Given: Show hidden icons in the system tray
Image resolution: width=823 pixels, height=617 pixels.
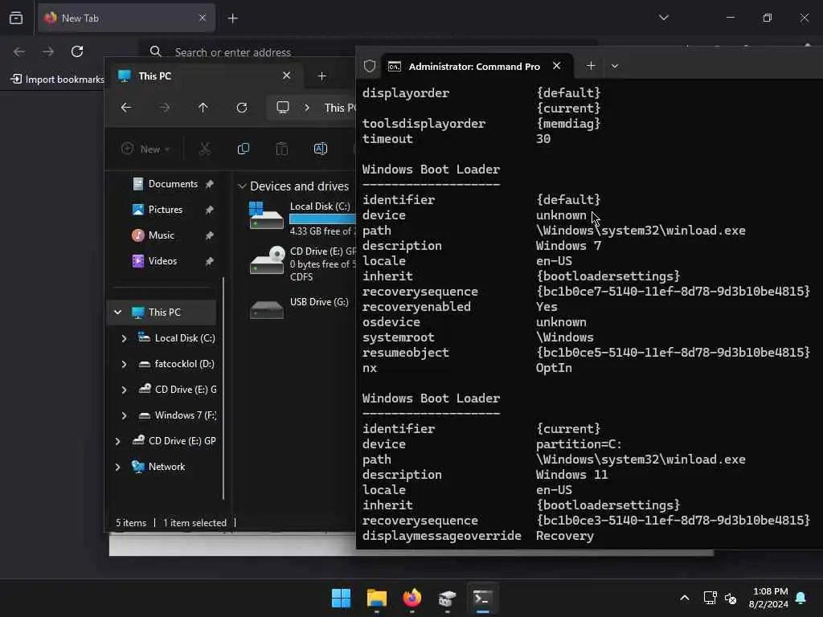Looking at the screenshot, I should (x=685, y=598).
